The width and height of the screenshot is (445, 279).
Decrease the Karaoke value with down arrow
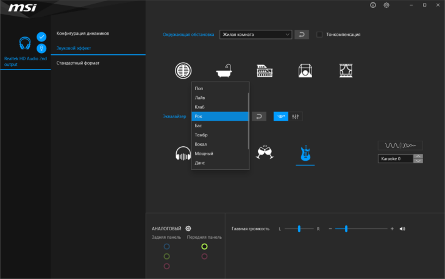tap(418, 161)
